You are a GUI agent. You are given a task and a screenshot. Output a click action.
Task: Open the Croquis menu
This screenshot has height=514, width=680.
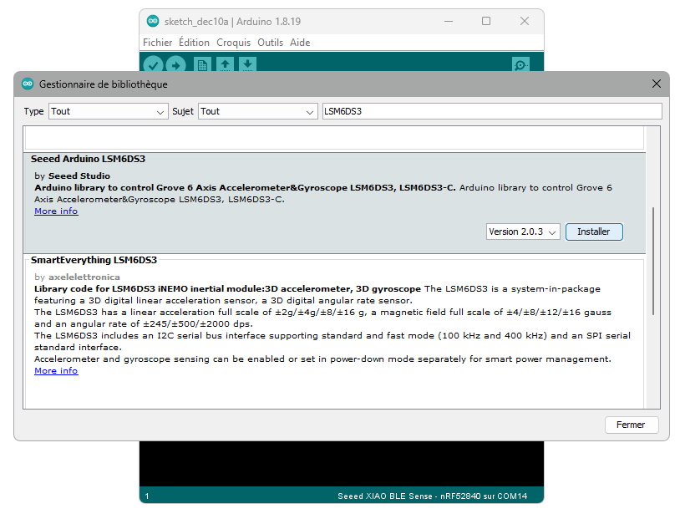click(x=233, y=43)
